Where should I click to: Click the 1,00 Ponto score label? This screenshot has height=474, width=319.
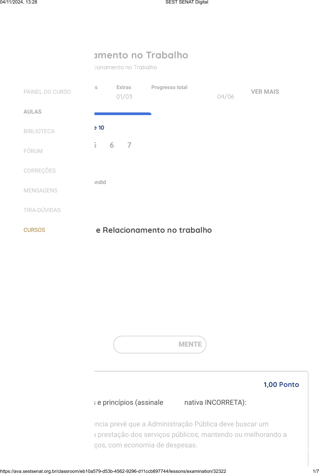281,385
